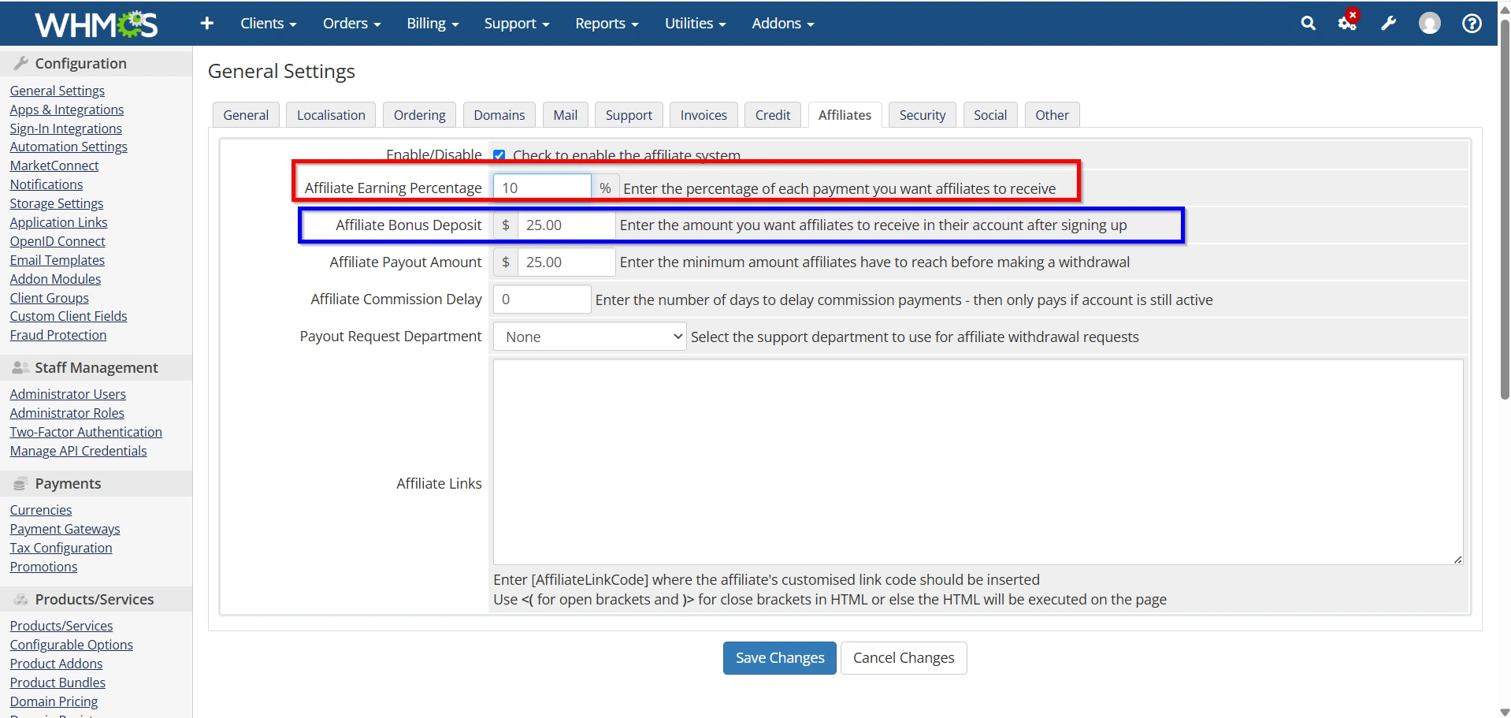Switch to the Invoices tab
1511x718 pixels.
pyautogui.click(x=704, y=115)
